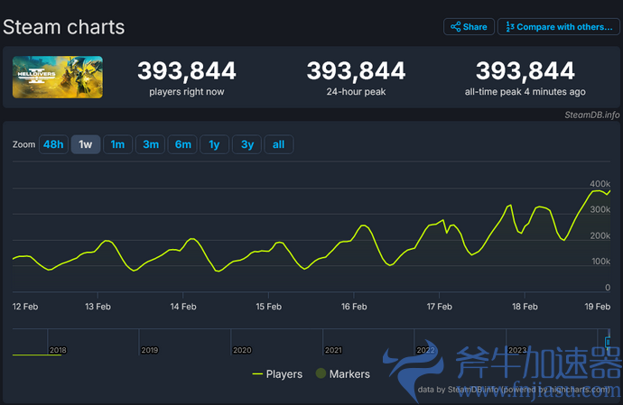
Task: Click the Helldivers 2 game thumbnail
Action: click(x=57, y=78)
